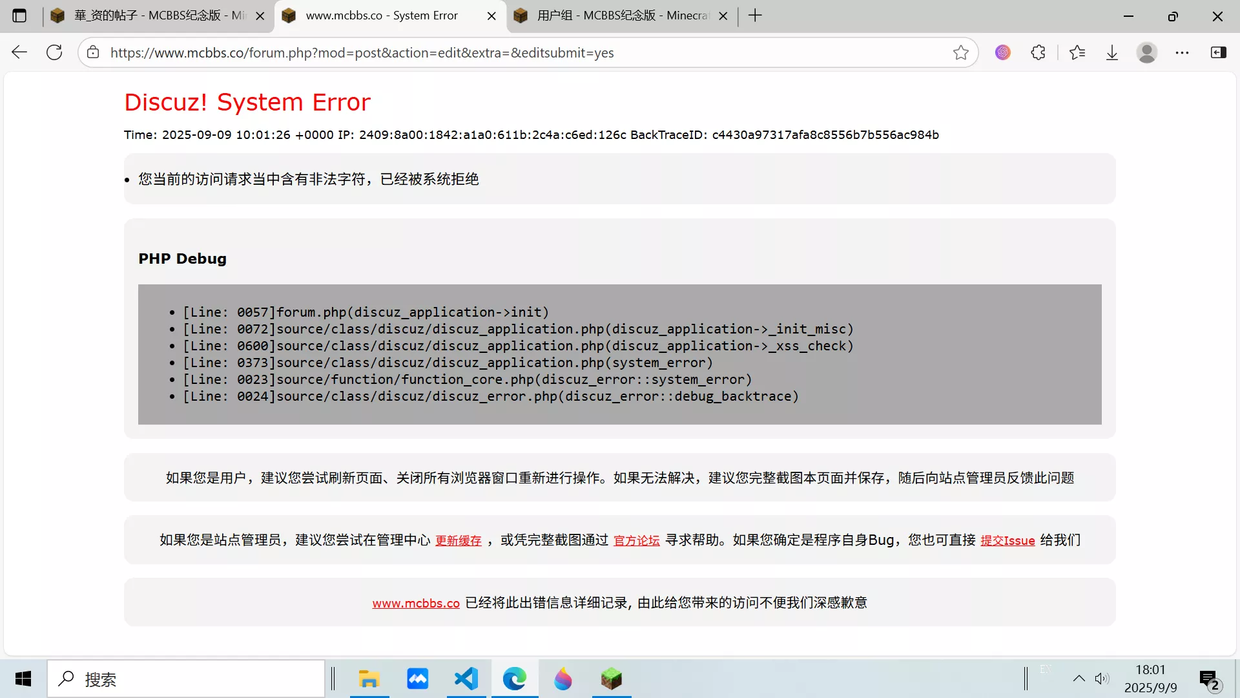The image size is (1240, 698).
Task: Go back to the previous page
Action: coord(19,52)
